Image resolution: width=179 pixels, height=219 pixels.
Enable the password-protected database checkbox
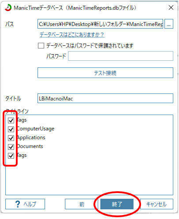(x=41, y=45)
